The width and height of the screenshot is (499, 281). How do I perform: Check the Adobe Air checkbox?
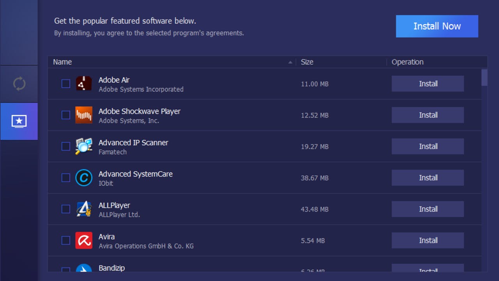click(x=66, y=84)
